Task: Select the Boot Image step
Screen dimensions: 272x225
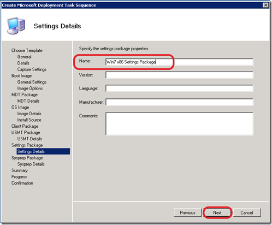Action: coord(21,76)
